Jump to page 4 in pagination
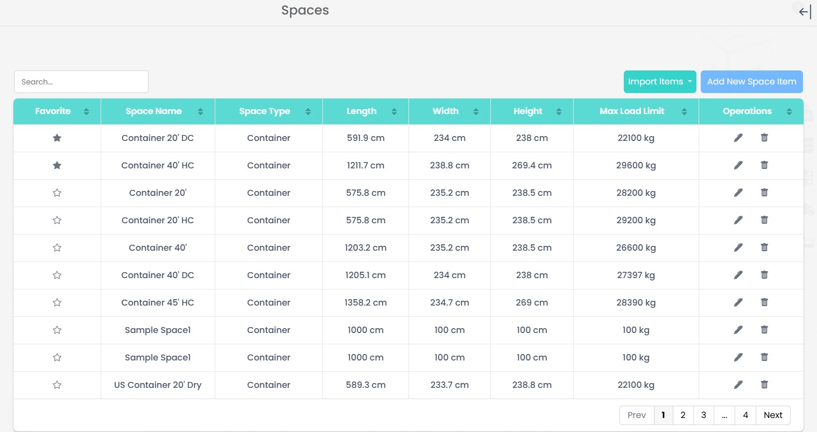The image size is (817, 432). click(x=745, y=415)
